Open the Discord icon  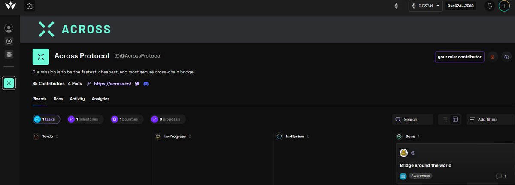coord(146,84)
